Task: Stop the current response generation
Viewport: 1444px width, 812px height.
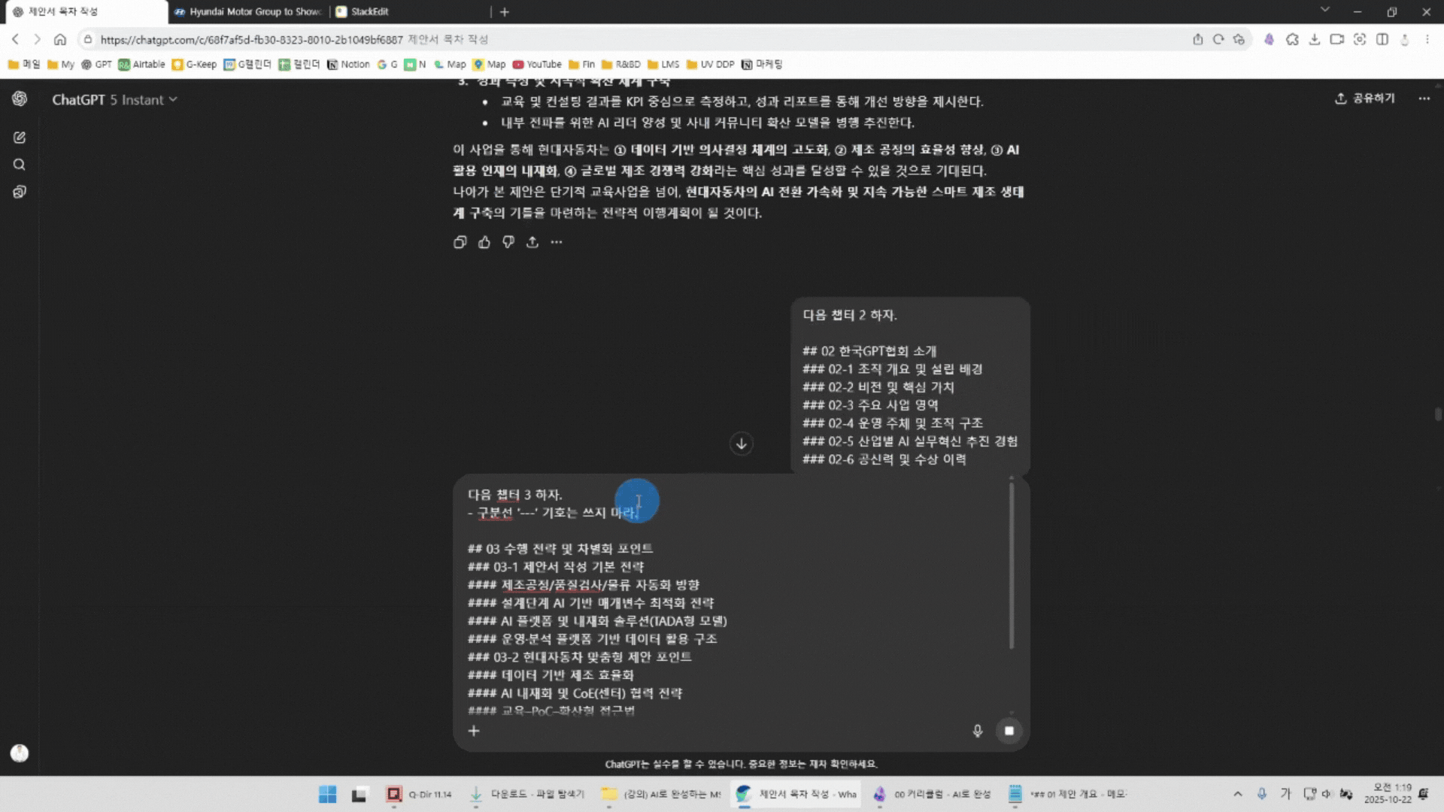Action: (1009, 731)
